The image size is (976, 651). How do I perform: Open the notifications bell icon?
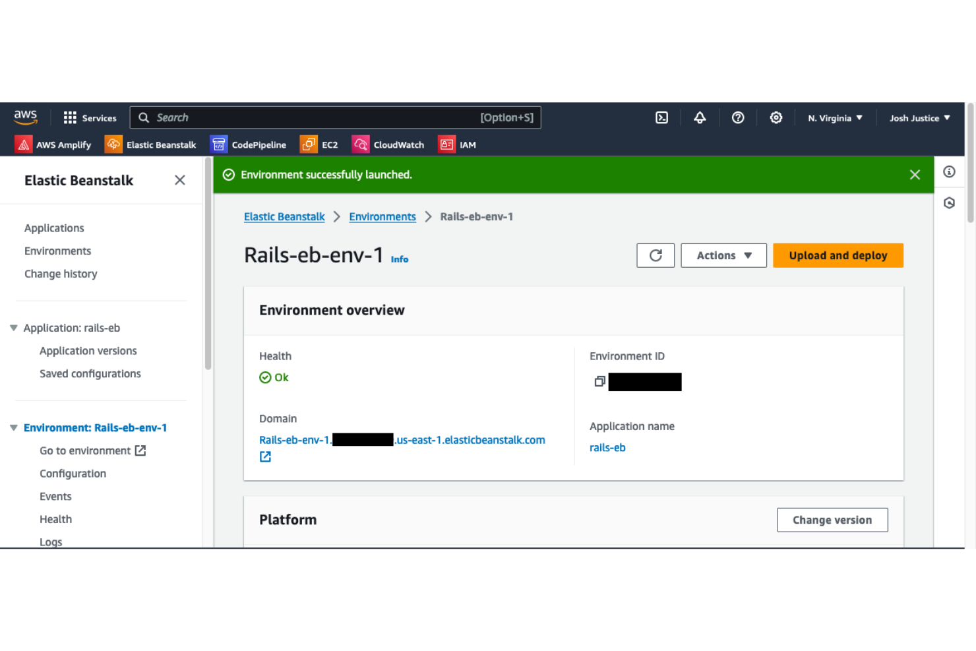tap(700, 117)
